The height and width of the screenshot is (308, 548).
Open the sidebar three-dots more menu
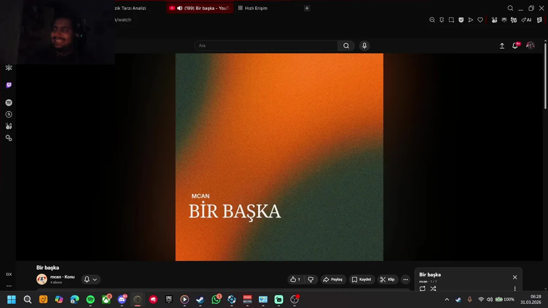coord(9,286)
